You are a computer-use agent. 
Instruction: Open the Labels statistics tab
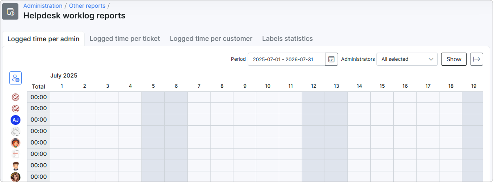287,38
